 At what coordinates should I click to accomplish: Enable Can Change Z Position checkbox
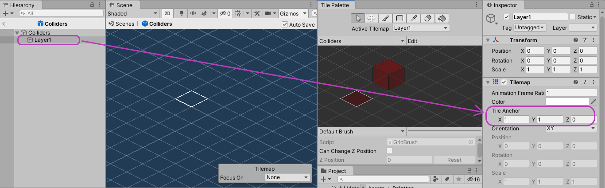[389, 151]
